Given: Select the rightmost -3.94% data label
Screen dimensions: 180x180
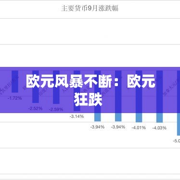Looking at the screenshot, I should pyautogui.click(x=118, y=127).
